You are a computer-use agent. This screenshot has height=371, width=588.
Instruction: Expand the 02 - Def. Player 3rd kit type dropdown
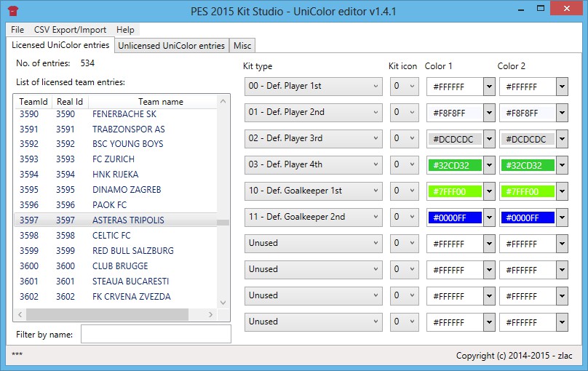pos(313,139)
